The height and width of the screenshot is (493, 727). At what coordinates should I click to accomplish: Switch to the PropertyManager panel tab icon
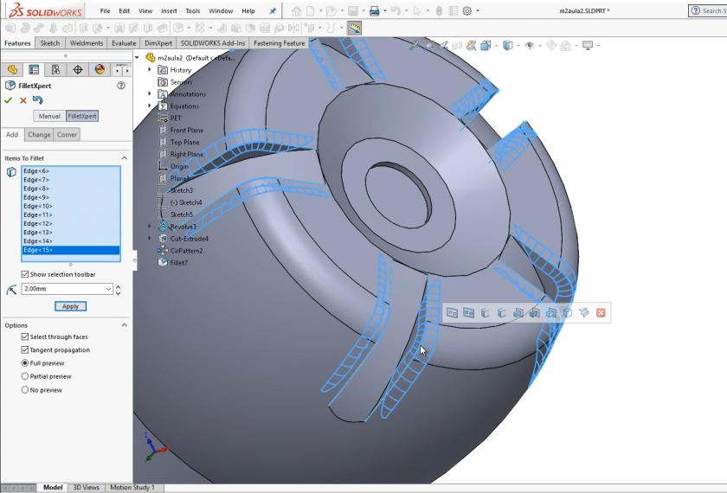pyautogui.click(x=34, y=69)
